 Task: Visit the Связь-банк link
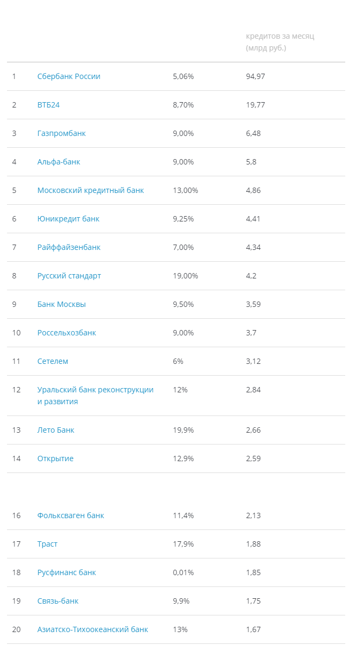point(58,601)
